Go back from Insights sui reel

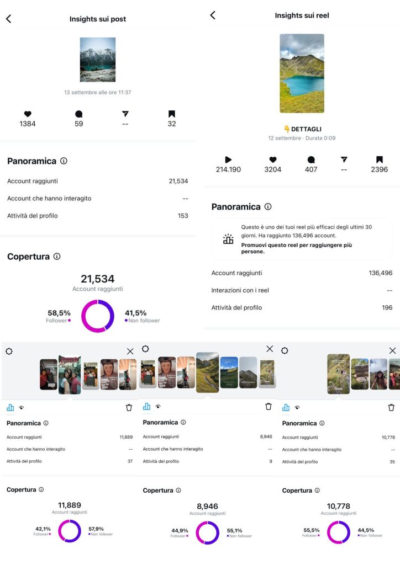(213, 15)
